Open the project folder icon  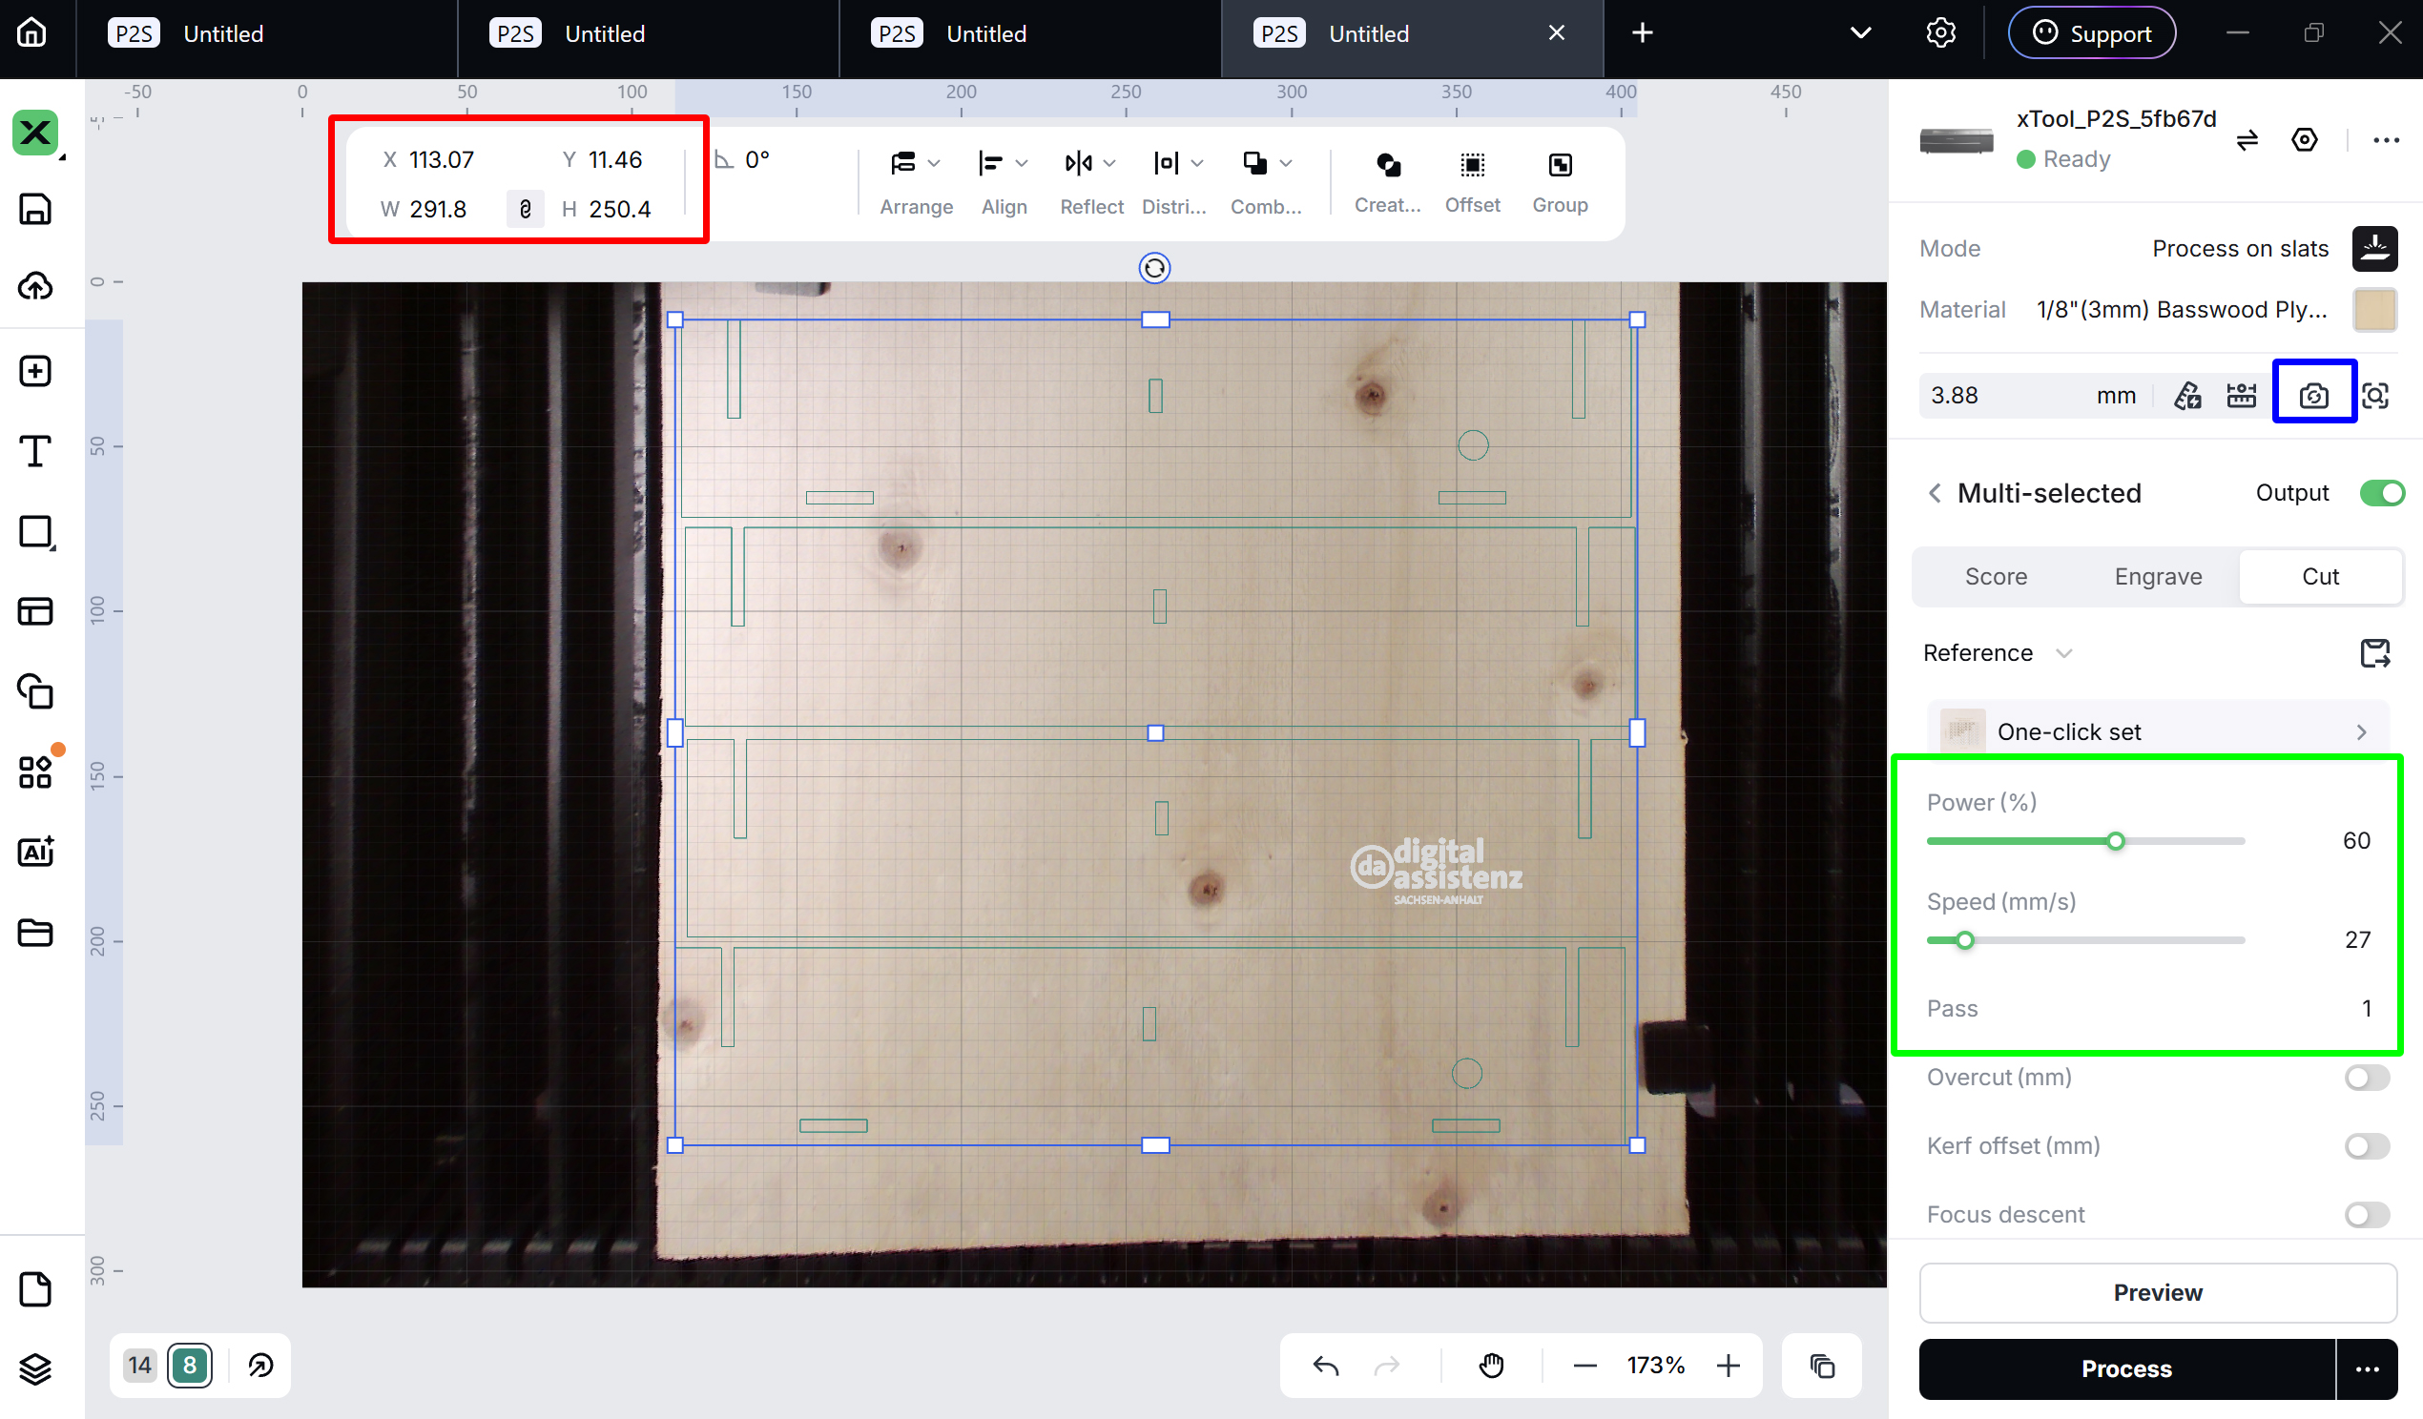coord(35,933)
